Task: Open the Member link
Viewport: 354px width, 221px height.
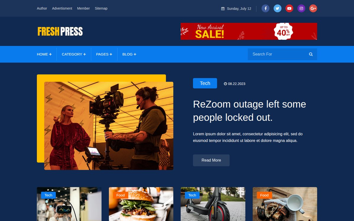Action: click(83, 9)
